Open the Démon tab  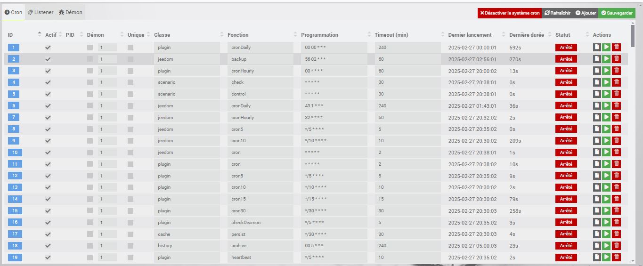point(71,12)
